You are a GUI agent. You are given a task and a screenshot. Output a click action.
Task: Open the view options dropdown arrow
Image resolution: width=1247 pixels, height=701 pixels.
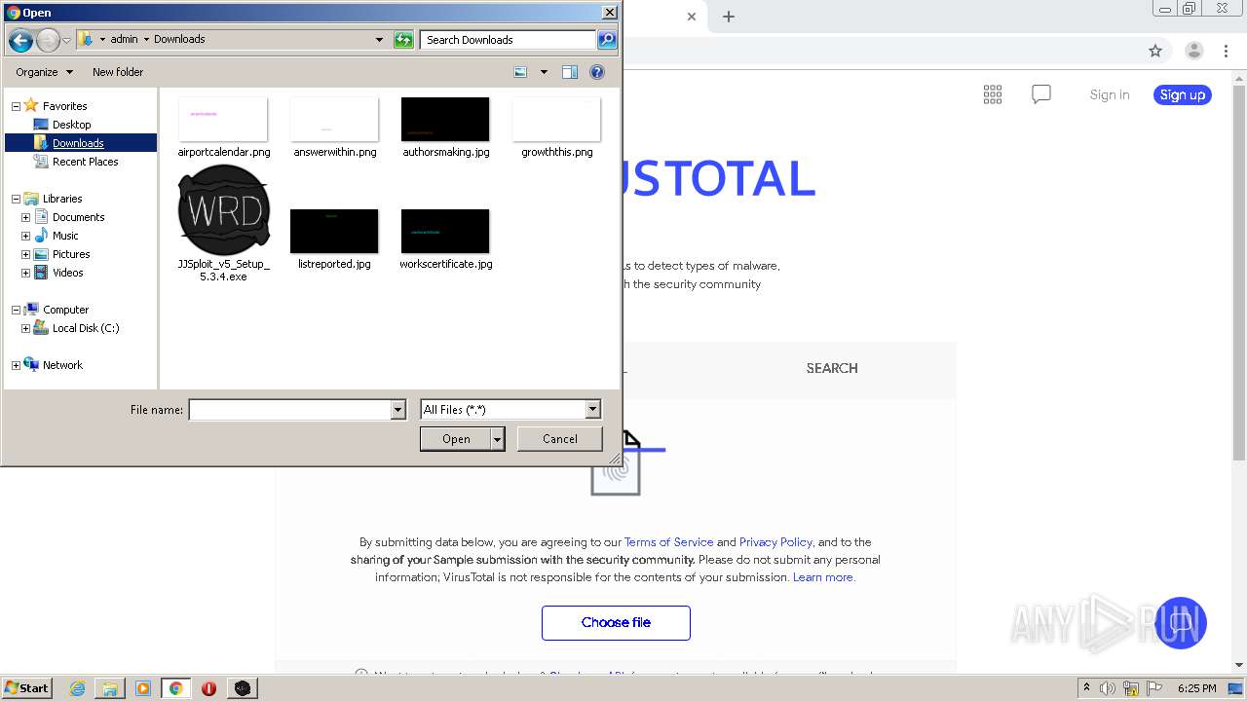tap(544, 72)
